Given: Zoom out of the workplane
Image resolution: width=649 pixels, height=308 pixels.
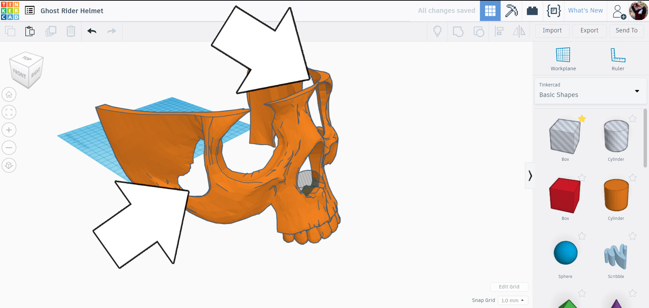Looking at the screenshot, I should click(x=9, y=148).
